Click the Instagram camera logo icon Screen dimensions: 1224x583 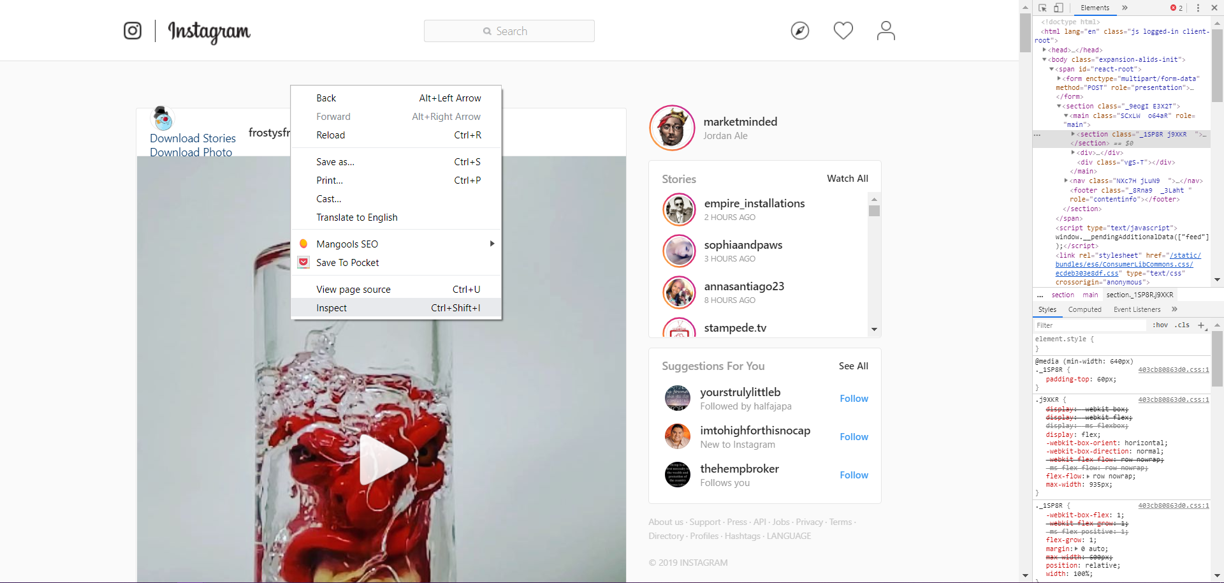(133, 31)
